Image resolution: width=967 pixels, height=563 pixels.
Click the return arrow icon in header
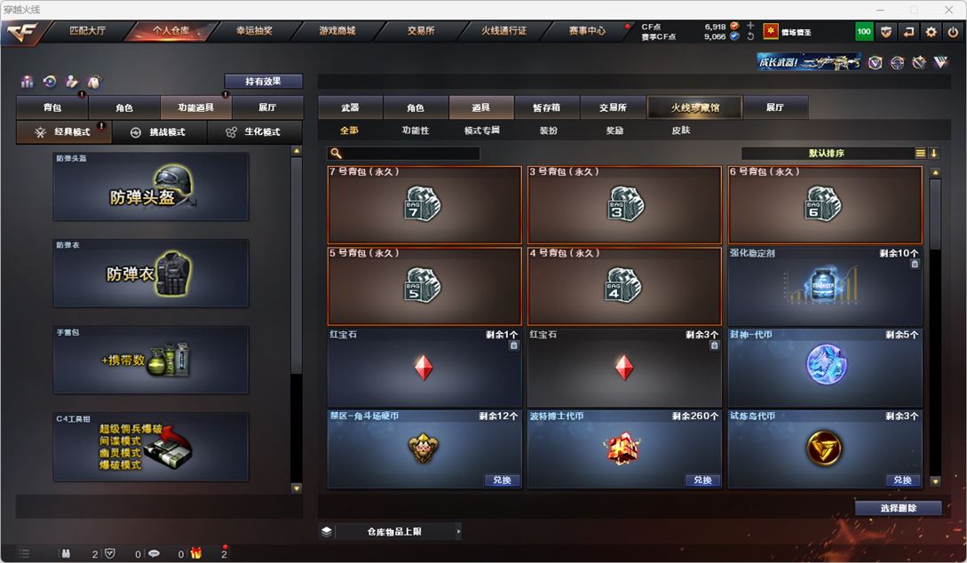pyautogui.click(x=908, y=32)
